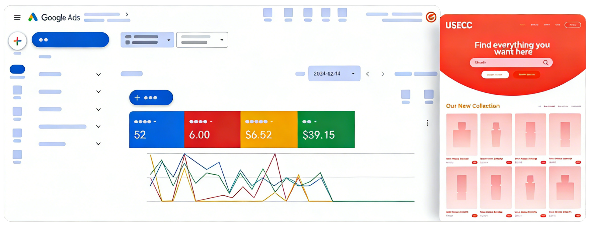Select the blue metric card showing 52
This screenshot has width=591, height=226.
(157, 129)
